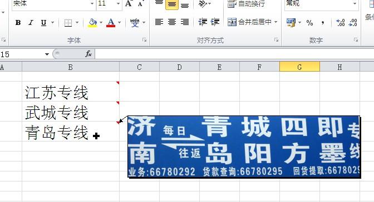Apply accounting number format icon
The height and width of the screenshot is (202, 374).
[291, 23]
